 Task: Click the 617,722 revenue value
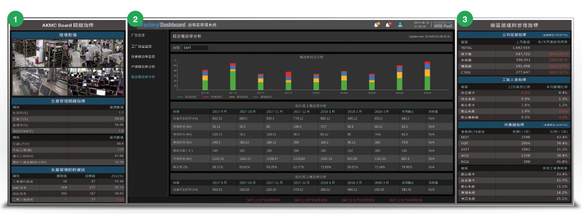pos(523,54)
